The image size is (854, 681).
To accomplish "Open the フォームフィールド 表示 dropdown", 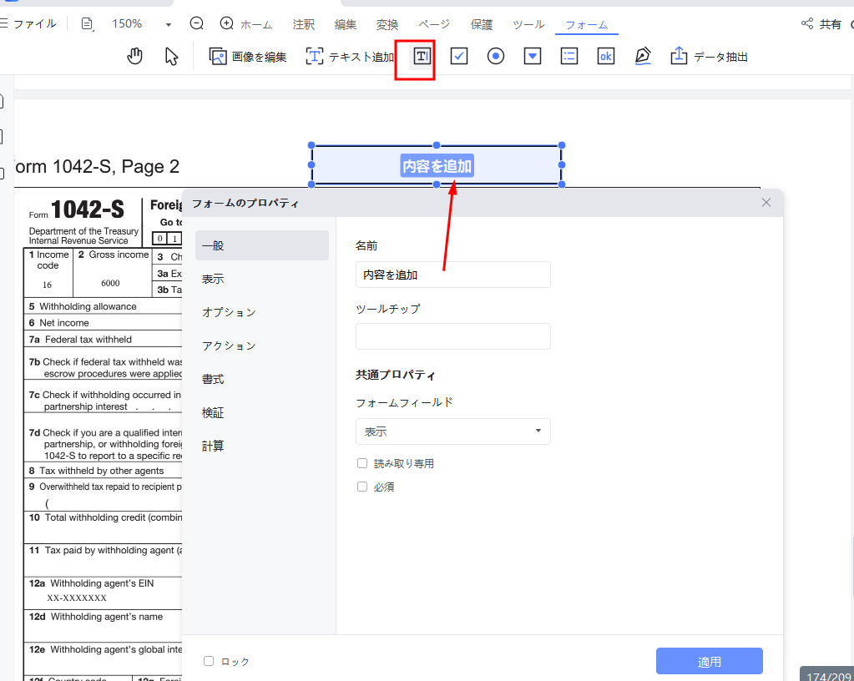I will pos(452,431).
